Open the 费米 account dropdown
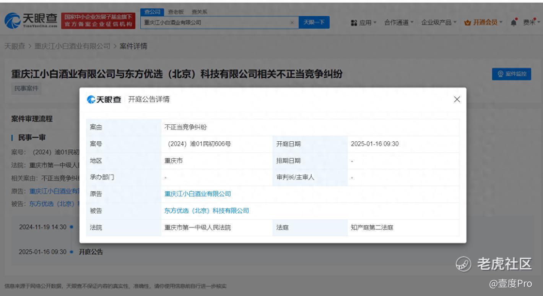This screenshot has height=296, width=543. 532,23
